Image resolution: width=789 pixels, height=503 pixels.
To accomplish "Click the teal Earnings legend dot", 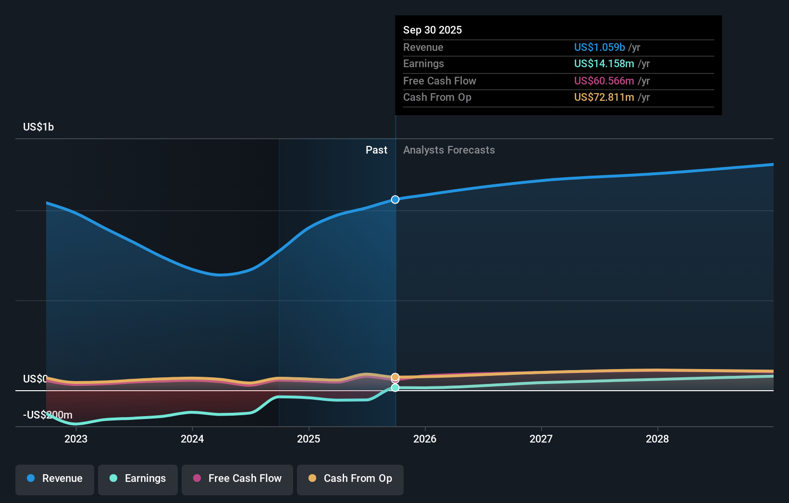I will pyautogui.click(x=113, y=479).
